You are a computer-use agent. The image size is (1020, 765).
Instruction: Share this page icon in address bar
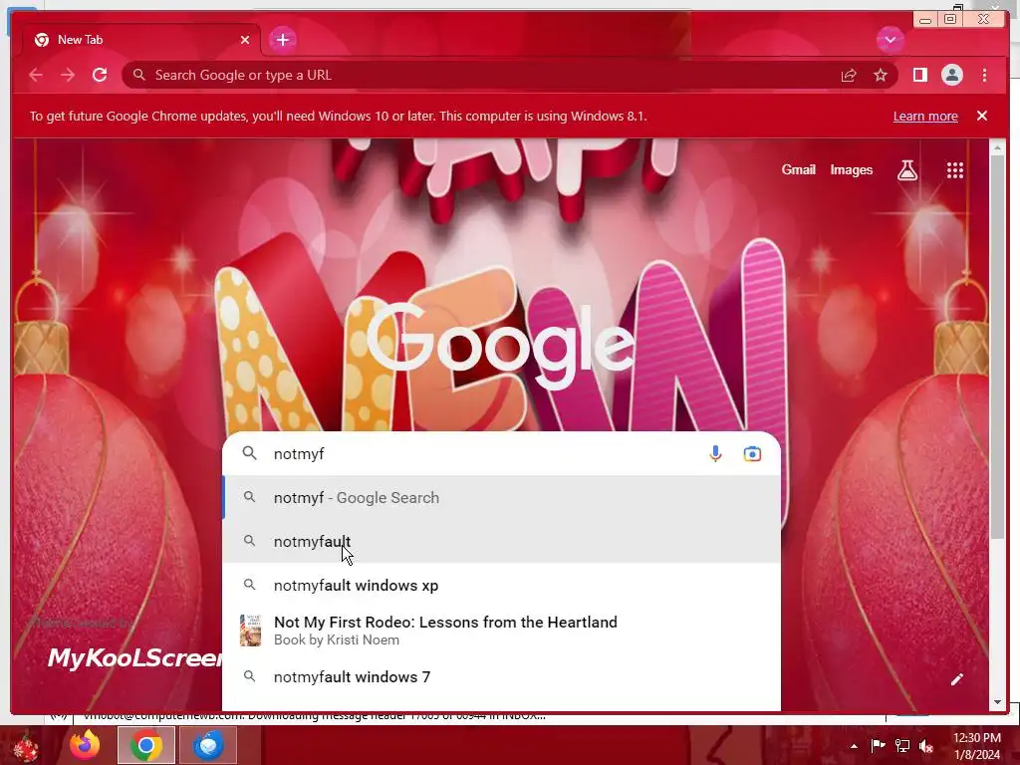[x=849, y=76]
